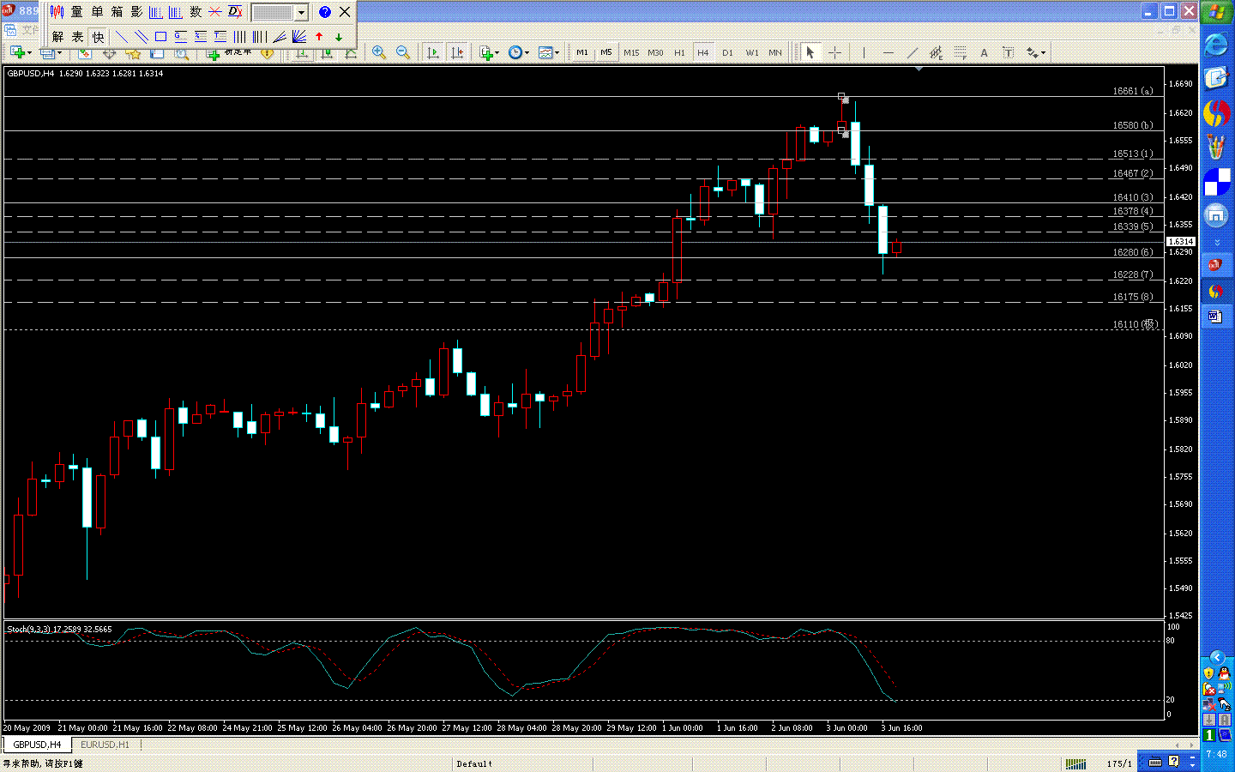
Task: Click the red up arrow tool
Action: click(x=319, y=37)
